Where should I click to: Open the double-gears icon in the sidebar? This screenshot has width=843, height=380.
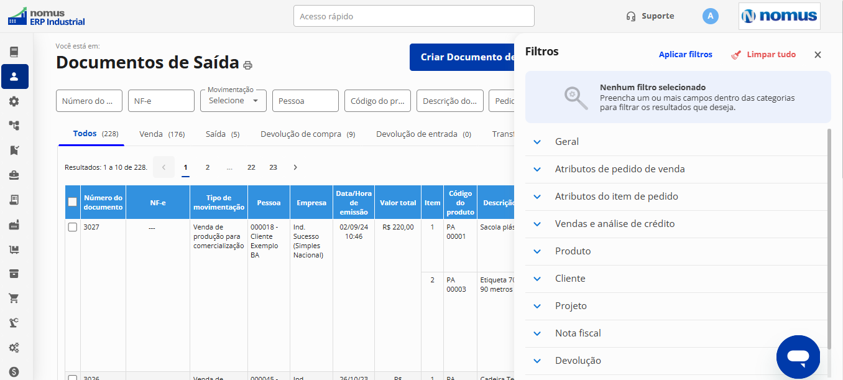coord(14,348)
